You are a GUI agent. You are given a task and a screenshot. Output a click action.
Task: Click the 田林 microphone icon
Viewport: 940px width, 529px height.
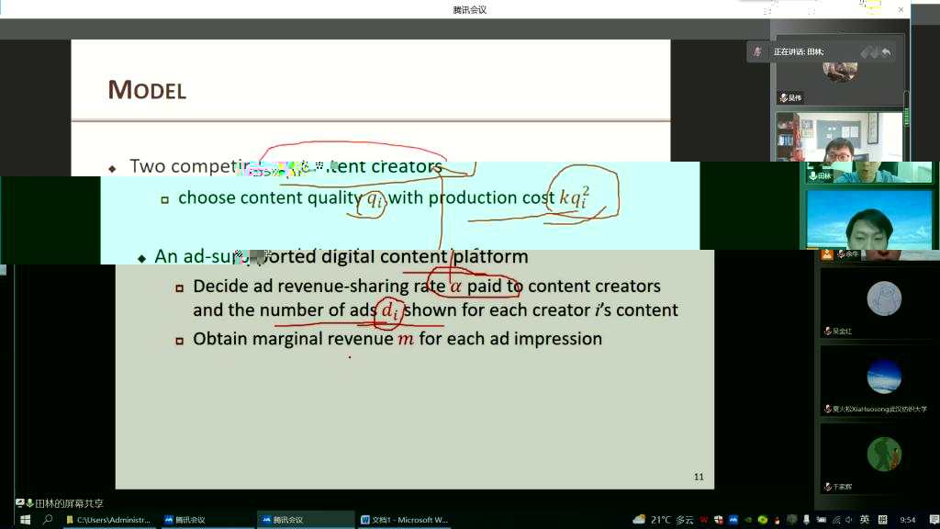tap(812, 175)
